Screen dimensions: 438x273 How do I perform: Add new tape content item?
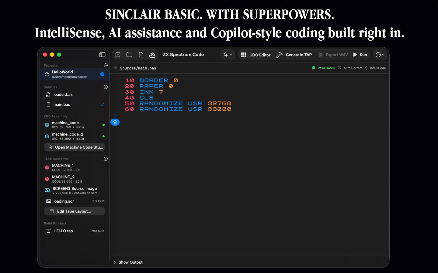(106, 159)
